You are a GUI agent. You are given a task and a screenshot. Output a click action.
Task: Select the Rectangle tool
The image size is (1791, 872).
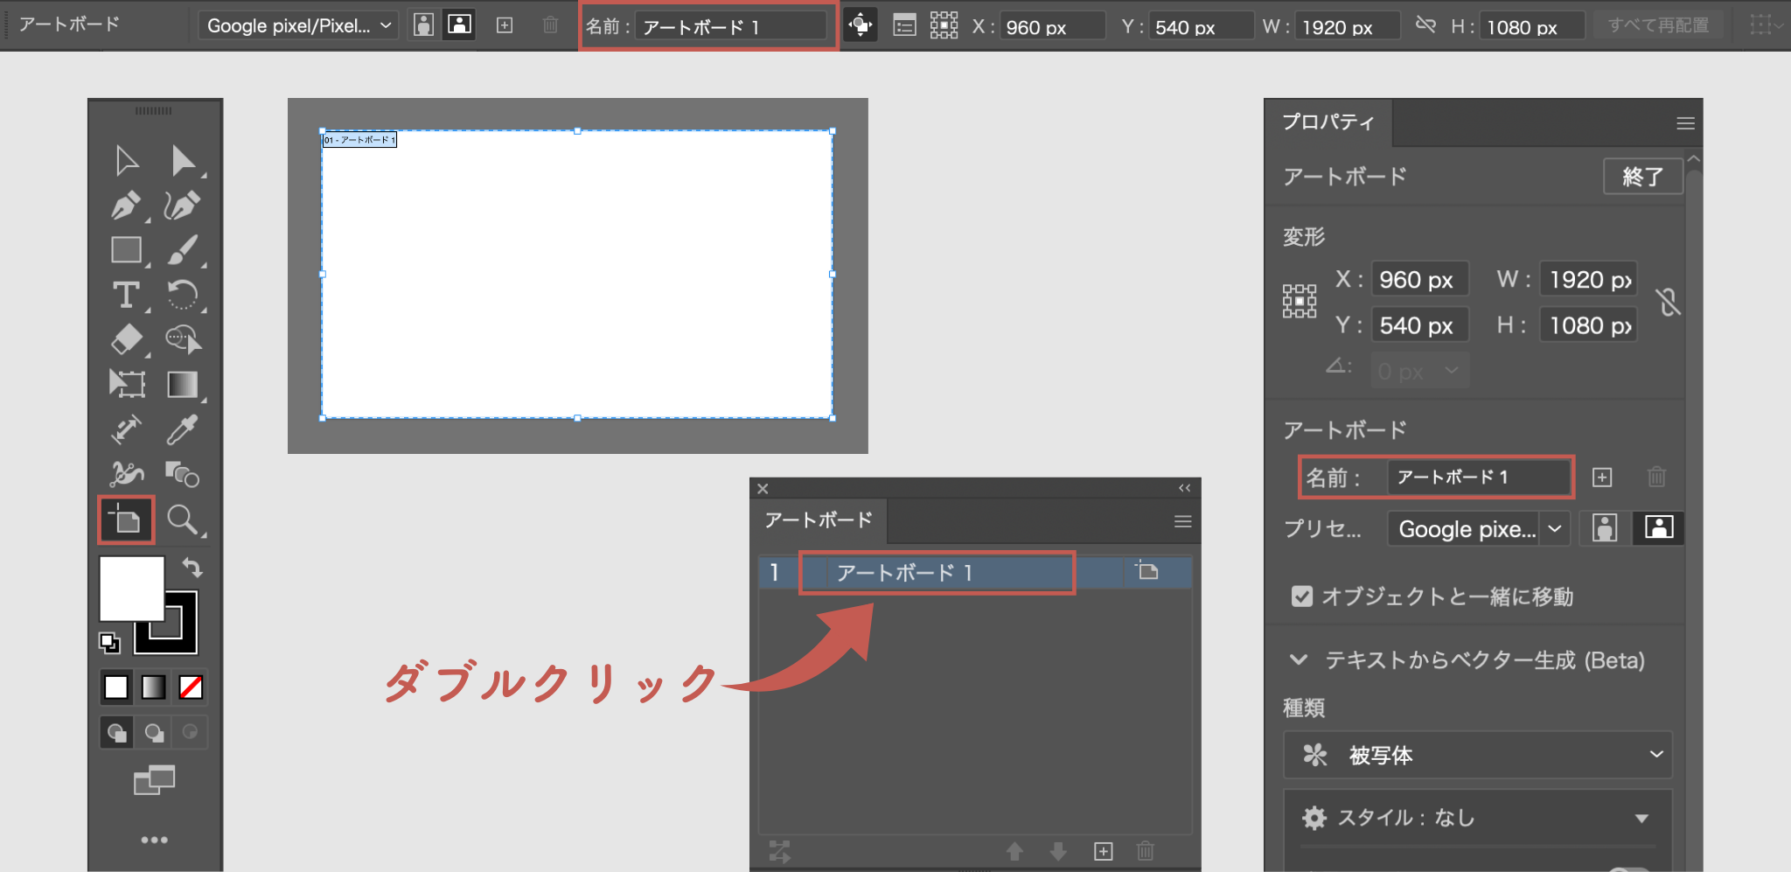(x=127, y=251)
